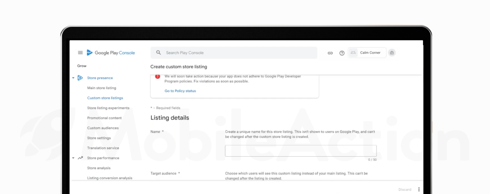Image resolution: width=490 pixels, height=194 pixels.
Task: Follow the Go to Policy status link
Action: pyautogui.click(x=180, y=91)
